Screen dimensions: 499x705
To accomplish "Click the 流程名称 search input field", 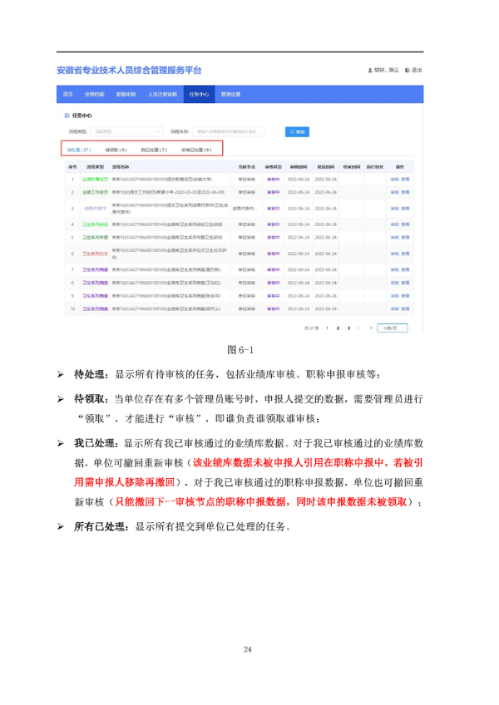I will click(x=229, y=131).
